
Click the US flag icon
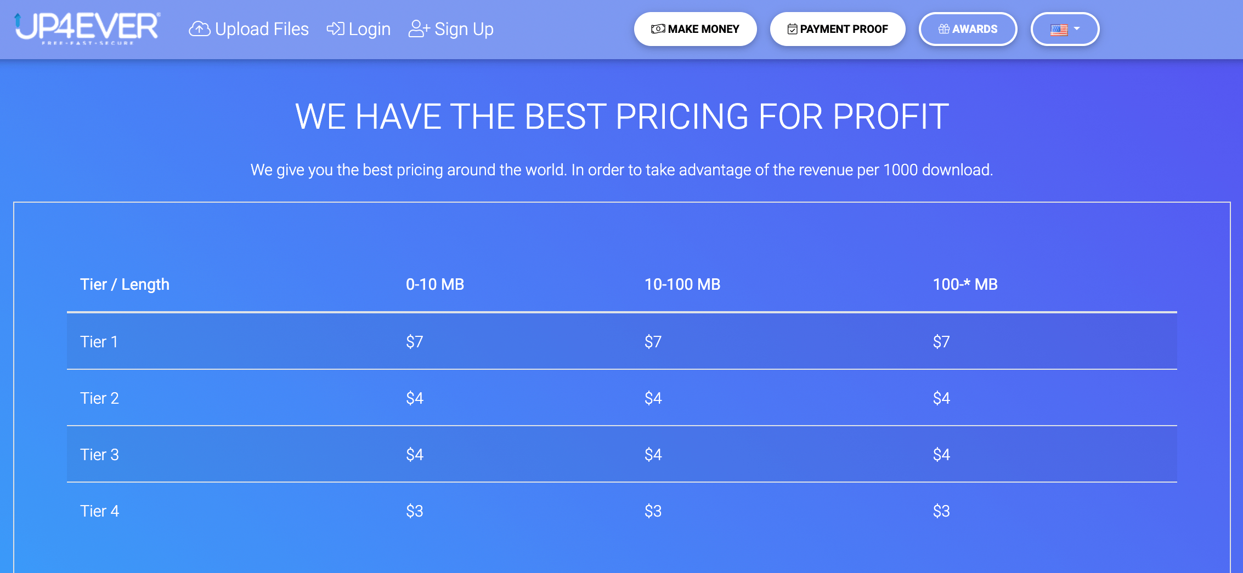(x=1059, y=30)
